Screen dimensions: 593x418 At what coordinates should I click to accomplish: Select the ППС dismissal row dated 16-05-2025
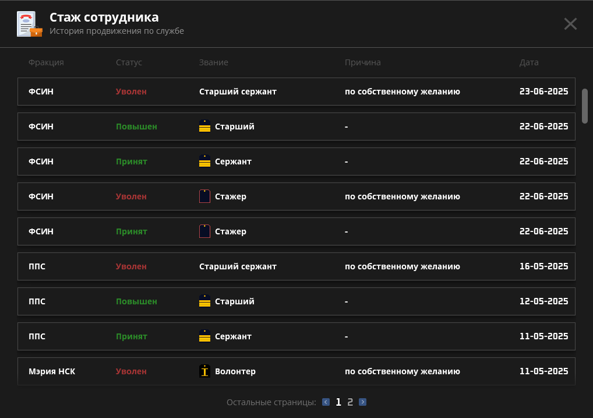[x=296, y=266]
